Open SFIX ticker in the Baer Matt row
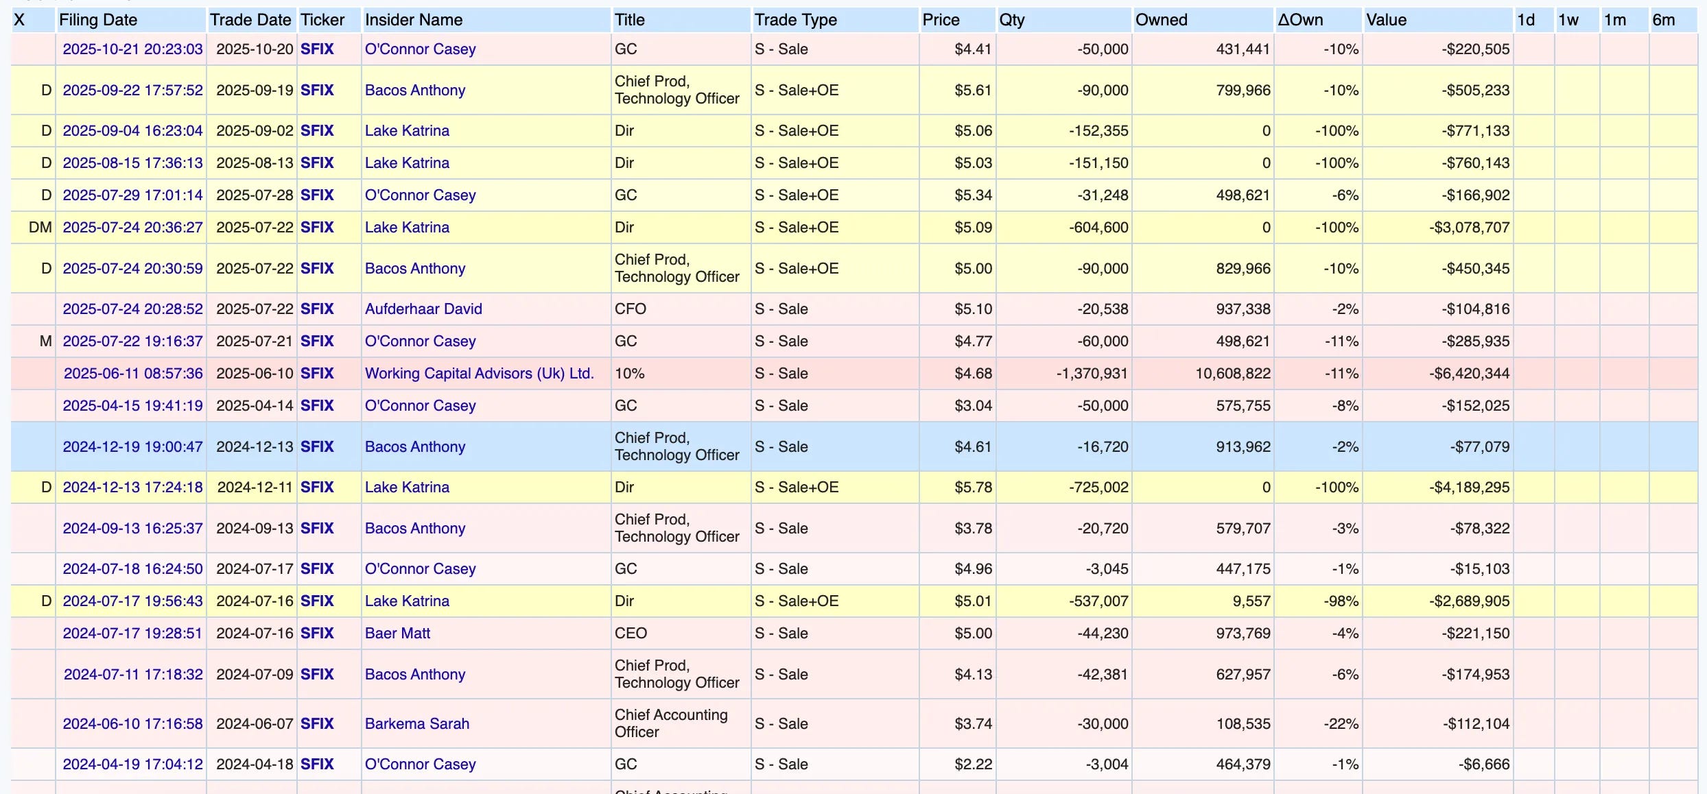The image size is (1707, 794). tap(317, 634)
